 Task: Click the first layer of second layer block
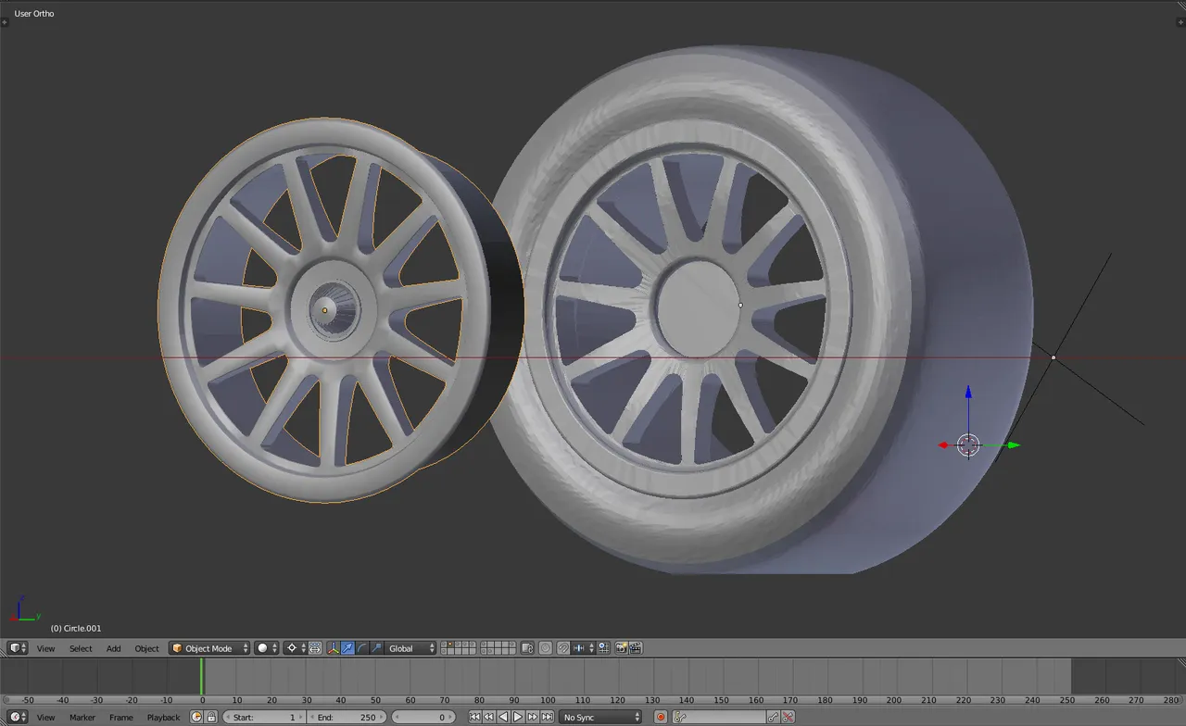pos(485,644)
